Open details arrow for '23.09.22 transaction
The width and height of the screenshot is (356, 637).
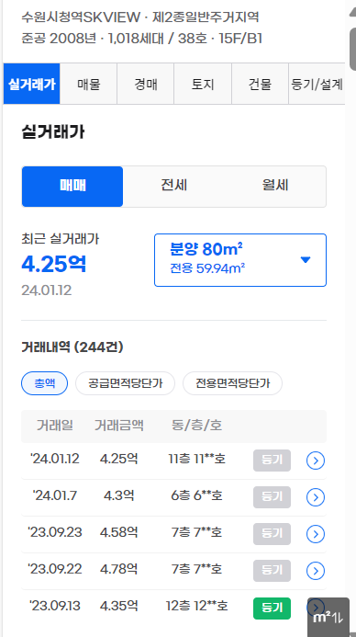(316, 571)
